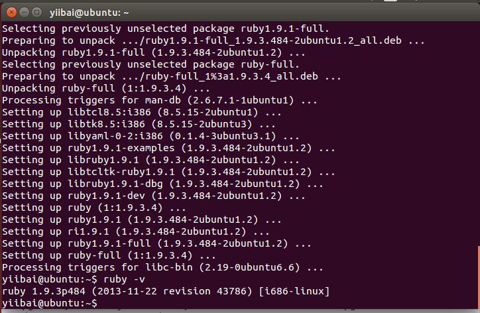This screenshot has width=480, height=313.
Task: Click the 'Setting up ruby1.9.1-examples' line
Action: pyautogui.click(x=166, y=148)
